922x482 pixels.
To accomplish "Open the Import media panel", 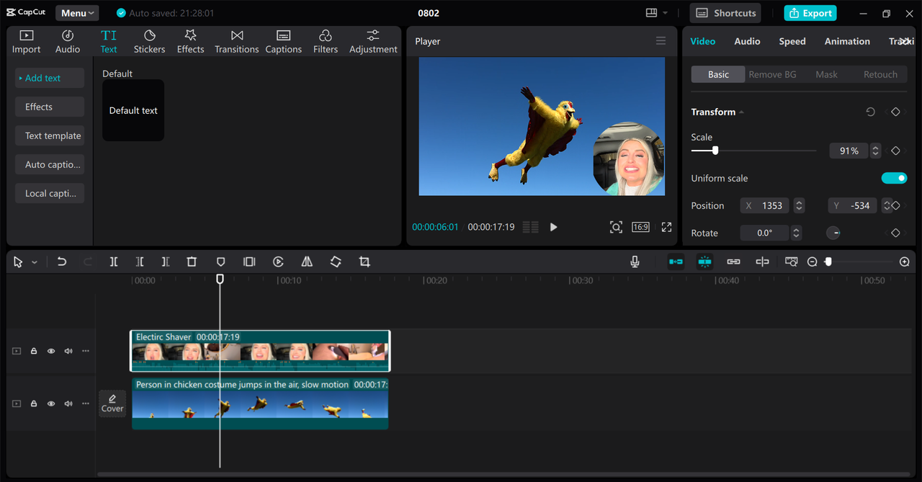I will [x=26, y=42].
